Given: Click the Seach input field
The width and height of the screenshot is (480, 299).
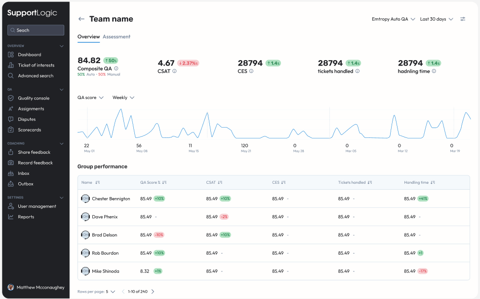Looking at the screenshot, I should coord(36,30).
